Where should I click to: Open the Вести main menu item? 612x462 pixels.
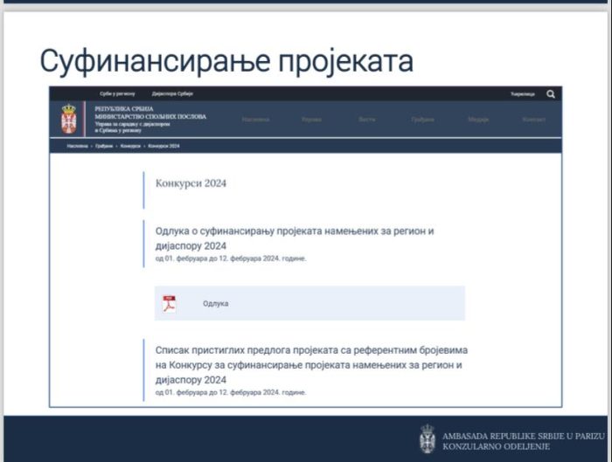pyautogui.click(x=366, y=119)
